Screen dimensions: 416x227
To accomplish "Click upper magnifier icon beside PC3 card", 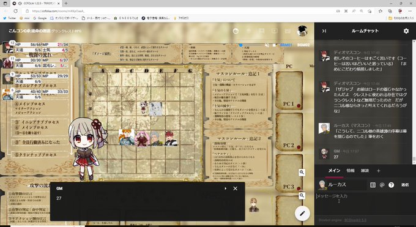I will pyautogui.click(x=302, y=173).
